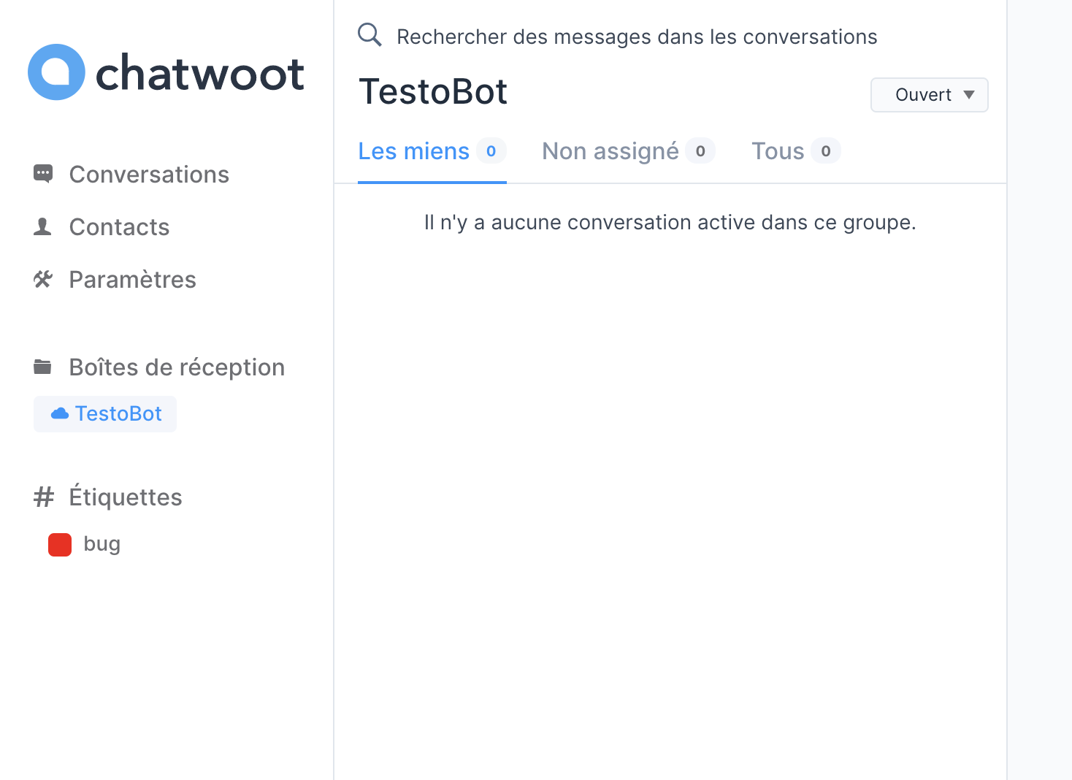Click the 'aucune conversation active' message

tap(670, 223)
